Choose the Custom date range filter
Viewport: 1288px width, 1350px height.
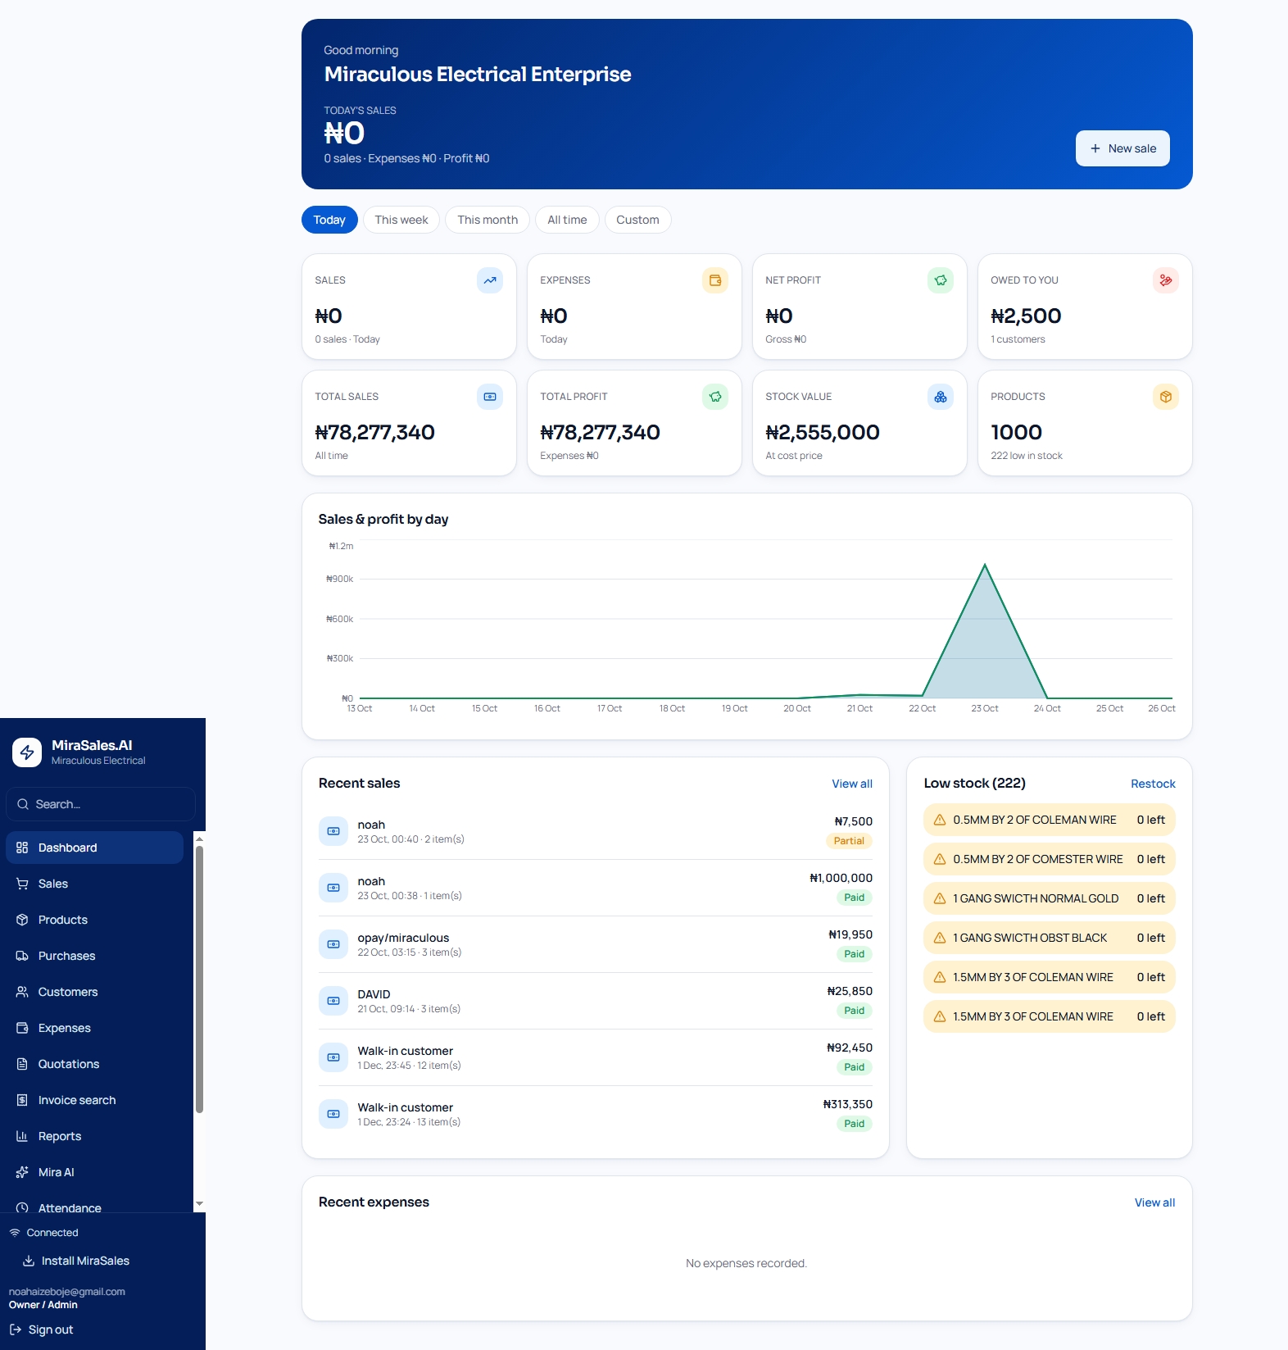637,220
